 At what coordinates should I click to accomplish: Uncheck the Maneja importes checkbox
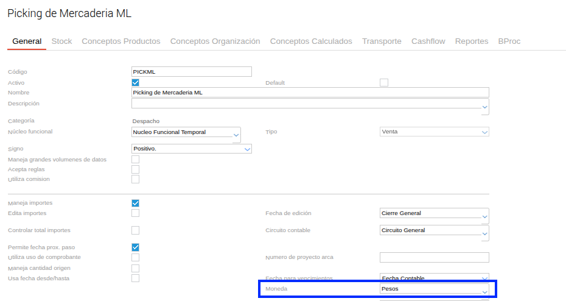pos(136,203)
